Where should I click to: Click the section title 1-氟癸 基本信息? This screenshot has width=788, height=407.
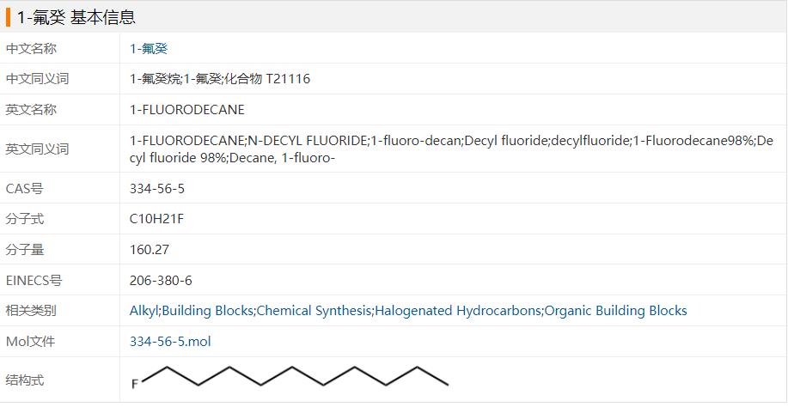76,17
